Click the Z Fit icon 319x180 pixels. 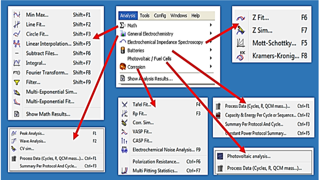[x=241, y=18]
